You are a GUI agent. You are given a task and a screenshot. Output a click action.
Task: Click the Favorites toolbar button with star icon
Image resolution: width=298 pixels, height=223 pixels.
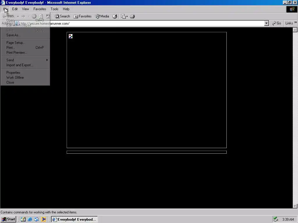point(82,16)
